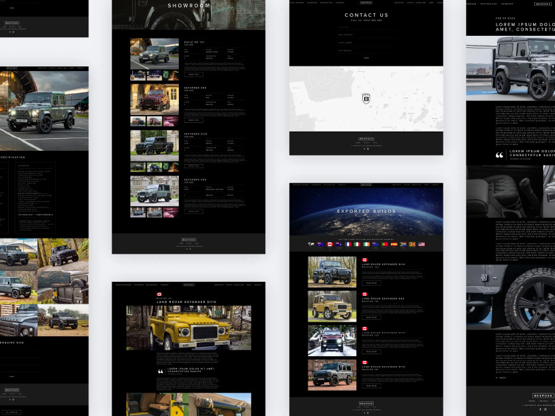The height and width of the screenshot is (416, 555).
Task: Click the Exported Builds earth banner heading
Action: coord(366,211)
